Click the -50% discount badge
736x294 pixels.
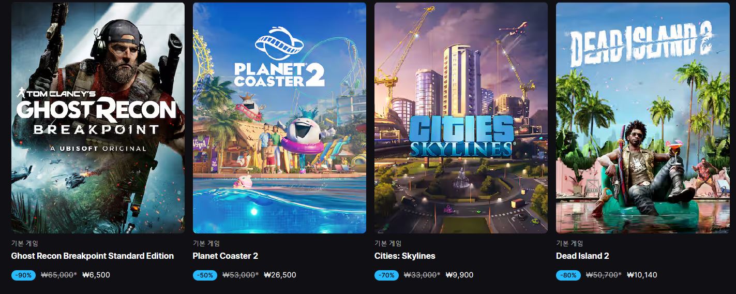(205, 275)
